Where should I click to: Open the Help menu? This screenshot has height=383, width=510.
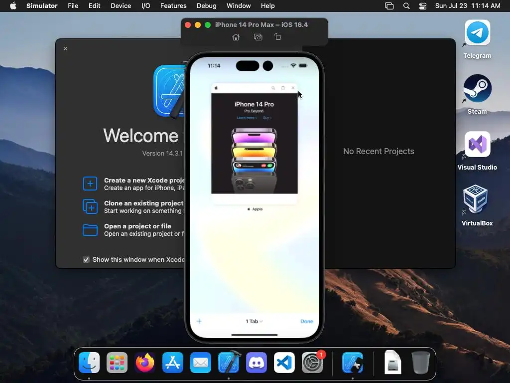[x=267, y=6]
